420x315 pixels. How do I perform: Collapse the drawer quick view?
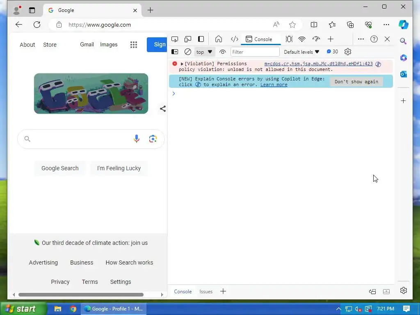(386, 292)
